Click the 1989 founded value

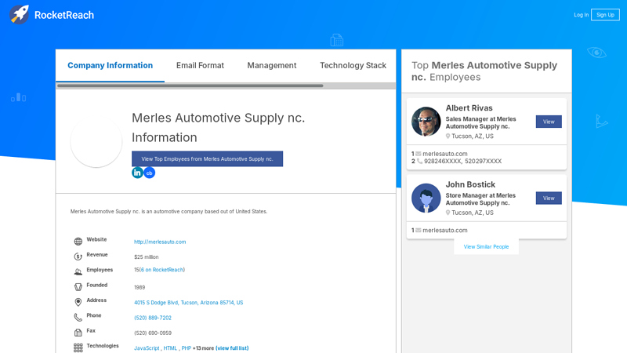point(140,287)
